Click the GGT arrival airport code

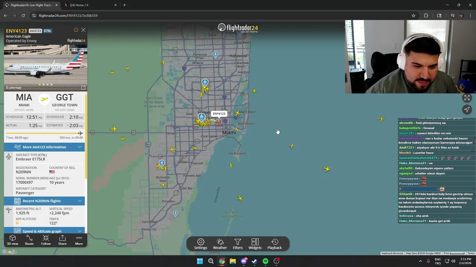click(65, 98)
